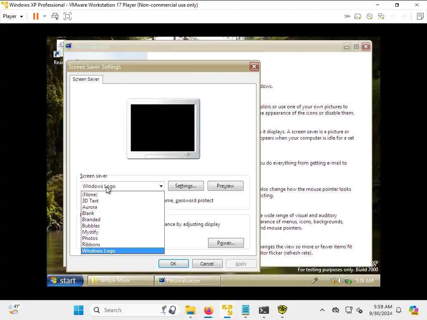Choose Blank screen saver

click(123, 213)
